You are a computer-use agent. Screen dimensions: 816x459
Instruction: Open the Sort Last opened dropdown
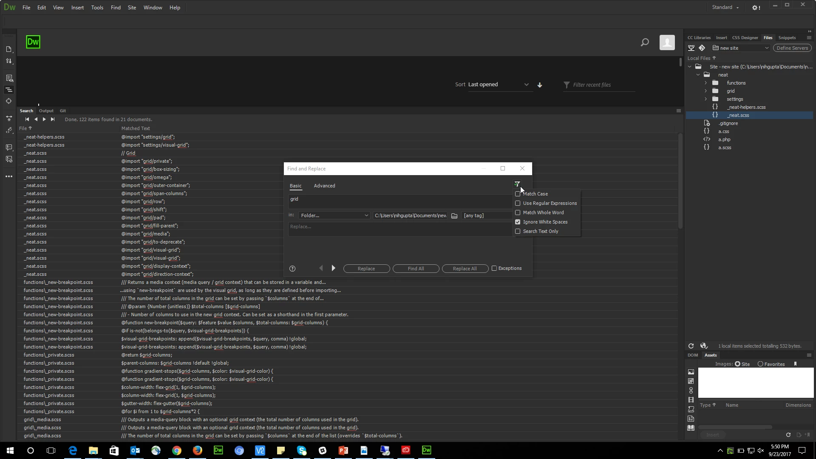498,85
